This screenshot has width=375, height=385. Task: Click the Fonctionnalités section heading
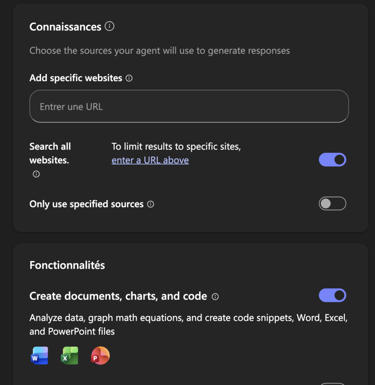[67, 265]
